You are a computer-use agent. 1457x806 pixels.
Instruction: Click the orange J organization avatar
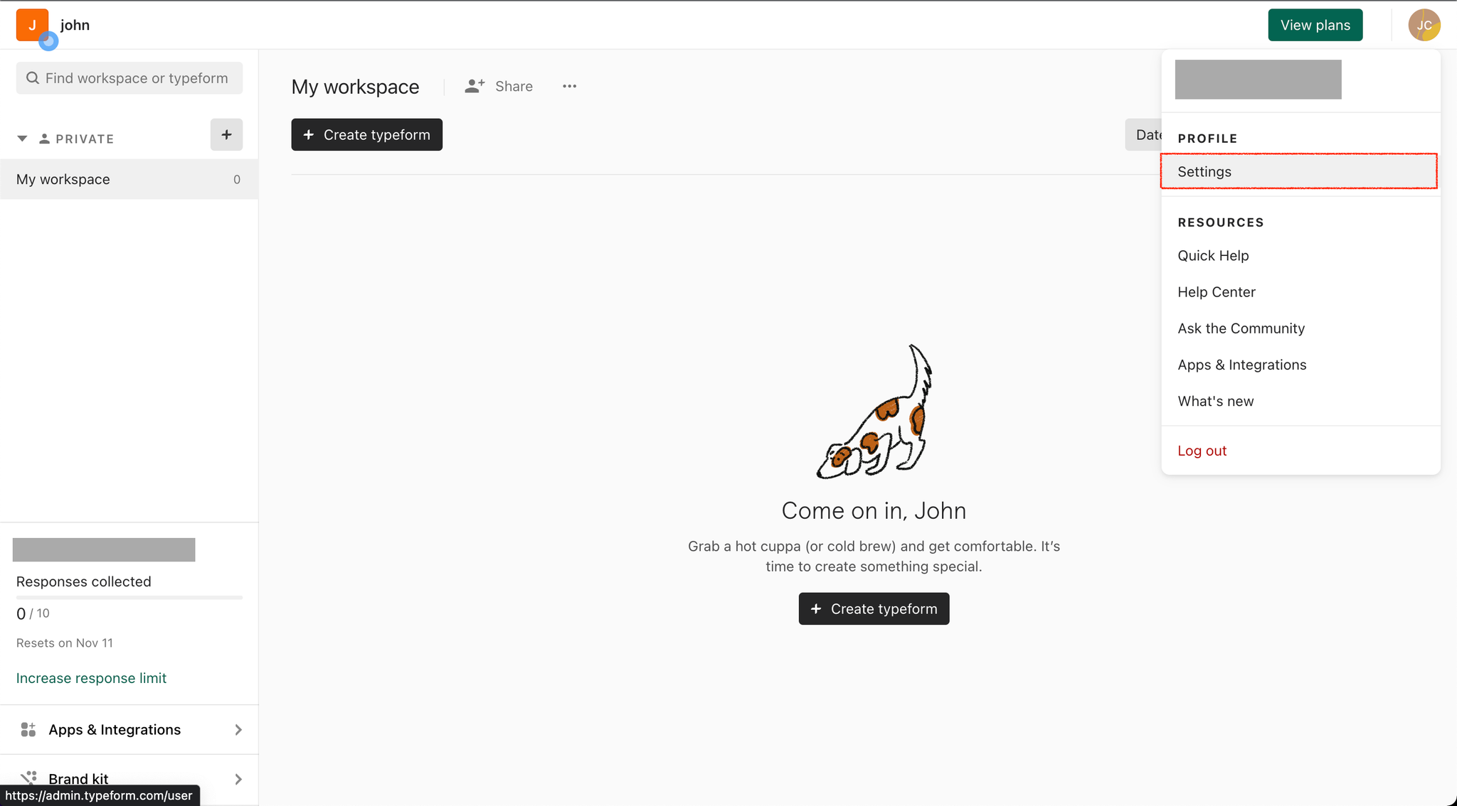32,25
